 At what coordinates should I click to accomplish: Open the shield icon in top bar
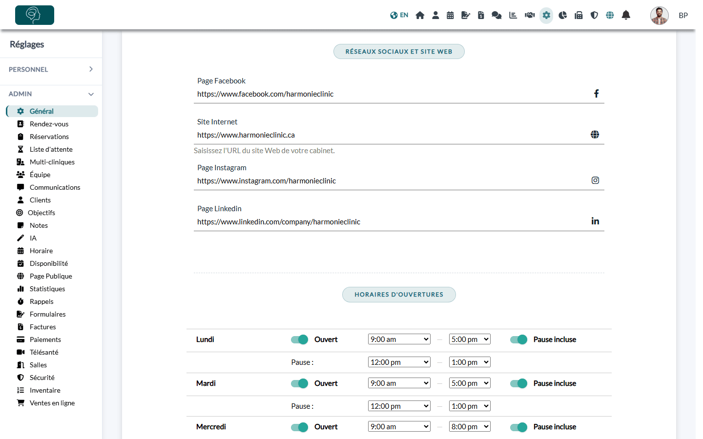pos(594,15)
